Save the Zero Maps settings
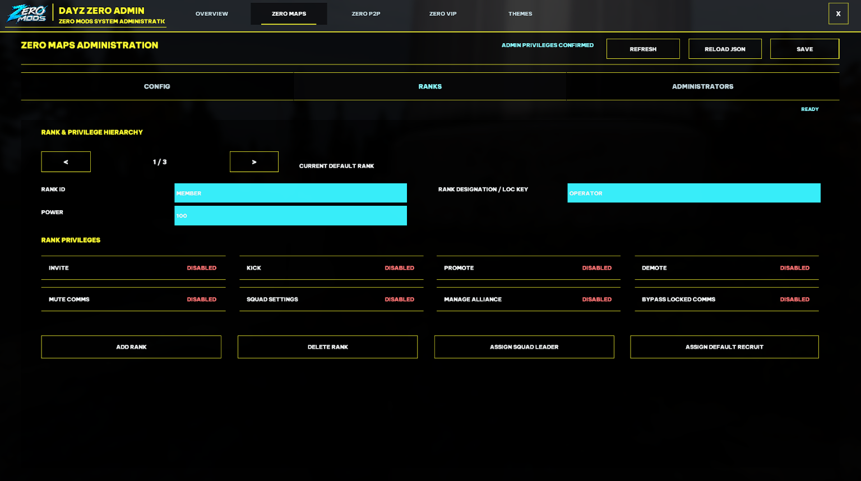The image size is (861, 481). click(x=804, y=49)
